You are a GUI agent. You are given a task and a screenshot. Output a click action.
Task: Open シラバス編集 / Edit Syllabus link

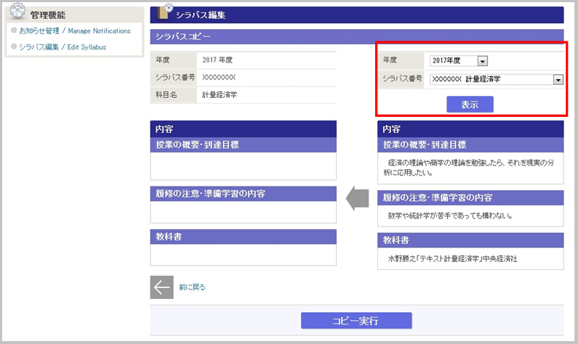click(x=63, y=47)
